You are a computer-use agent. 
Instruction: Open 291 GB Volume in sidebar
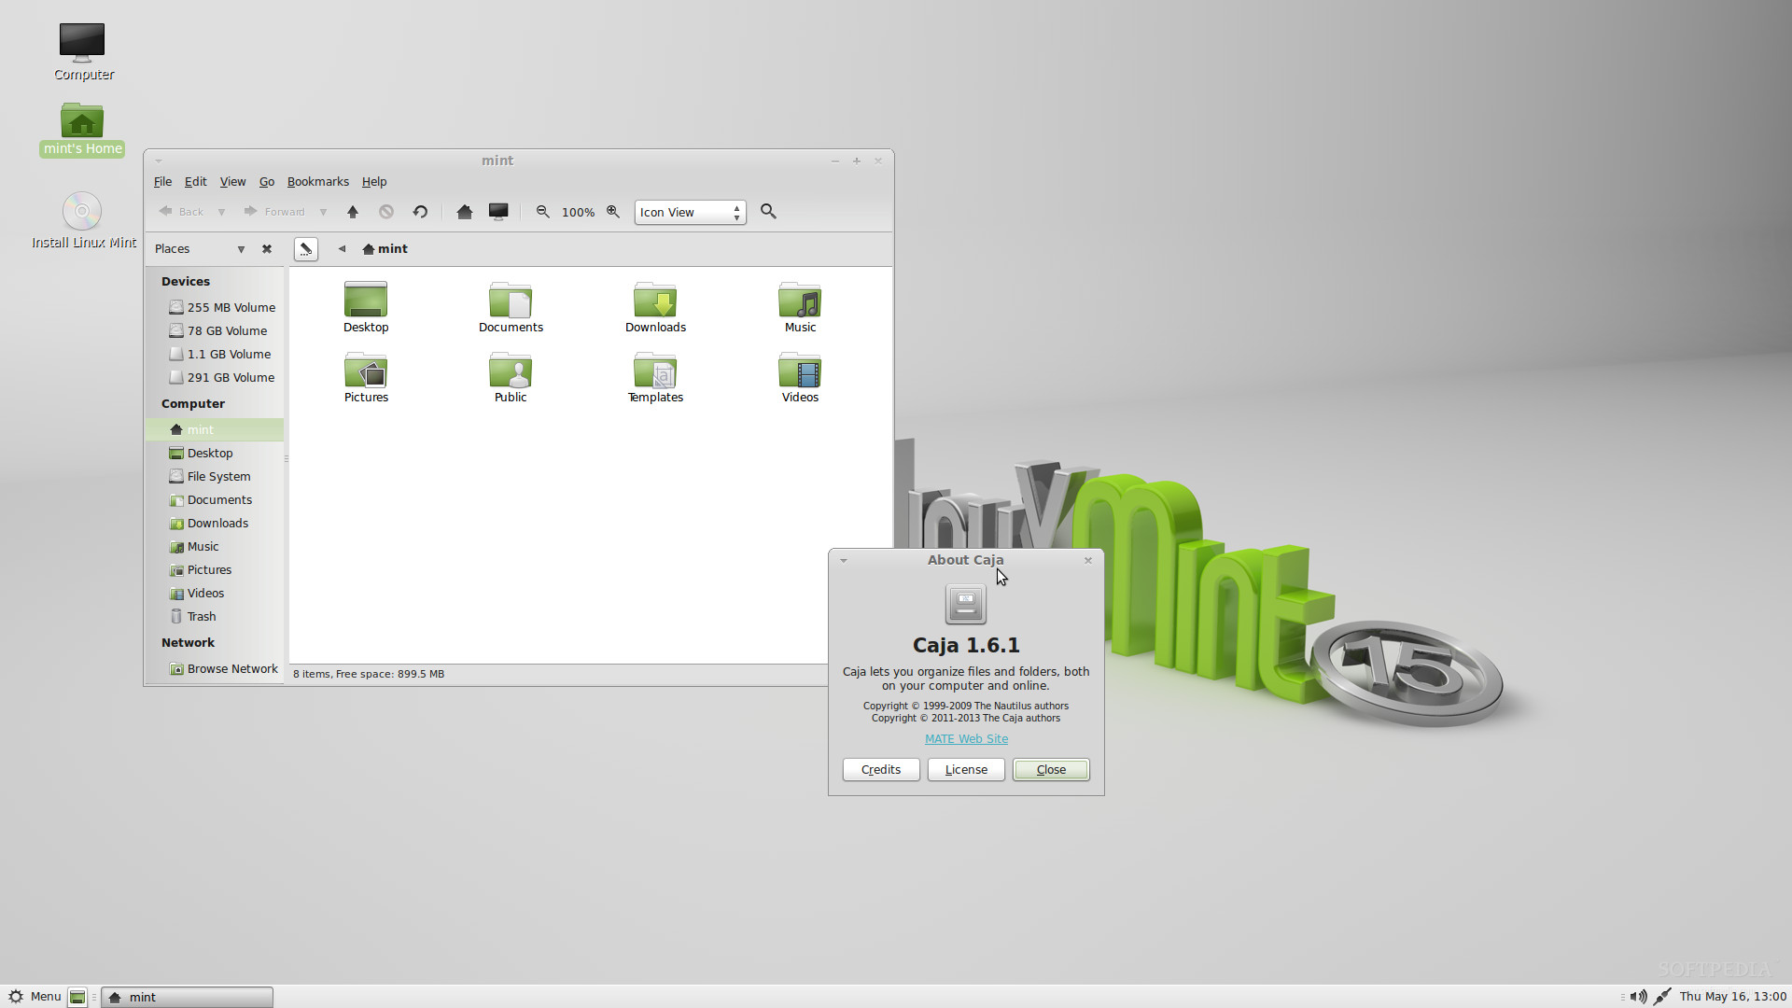click(215, 377)
